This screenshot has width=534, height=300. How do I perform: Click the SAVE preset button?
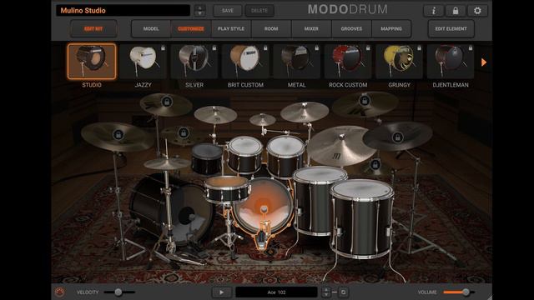click(228, 11)
